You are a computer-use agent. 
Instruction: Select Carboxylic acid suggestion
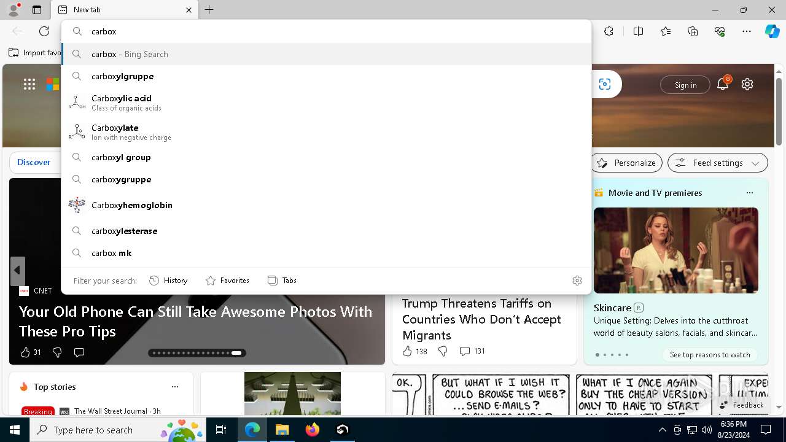tap(326, 103)
